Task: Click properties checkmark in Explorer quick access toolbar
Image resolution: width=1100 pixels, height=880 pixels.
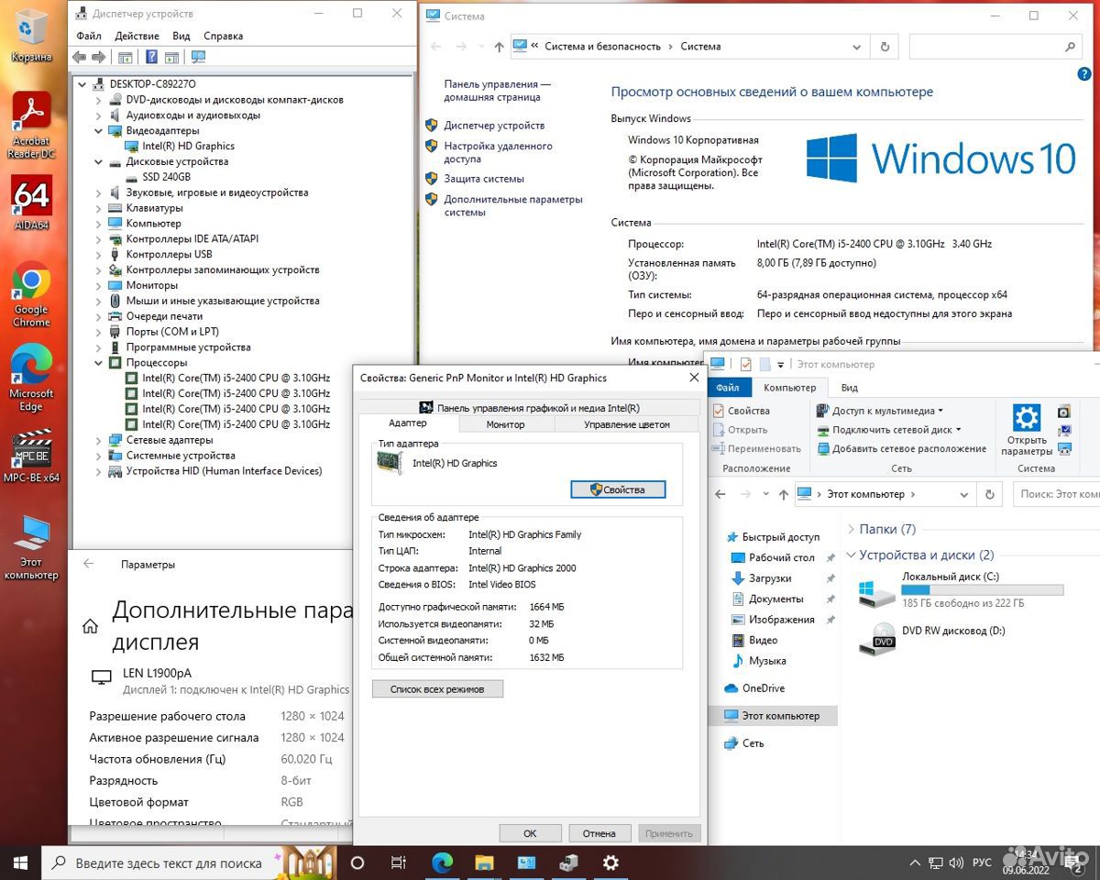Action: [x=745, y=364]
